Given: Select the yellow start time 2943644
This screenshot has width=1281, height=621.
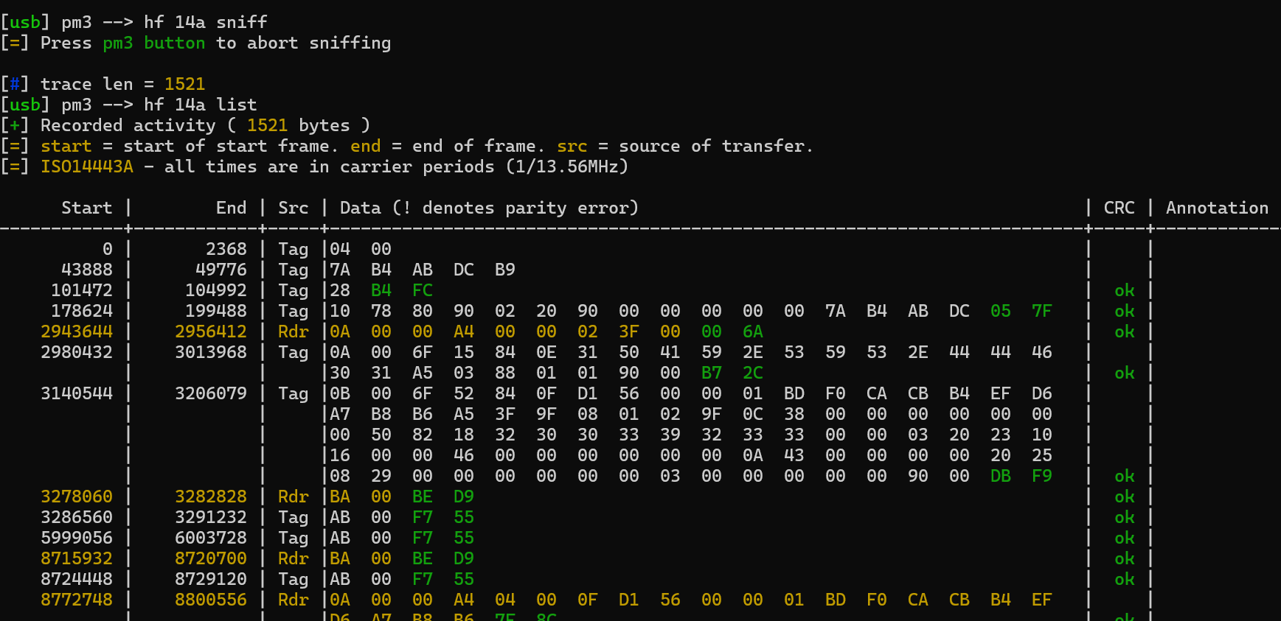Looking at the screenshot, I should (x=77, y=331).
